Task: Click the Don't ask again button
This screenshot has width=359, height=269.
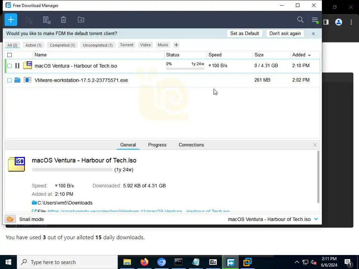Action: pyautogui.click(x=285, y=33)
